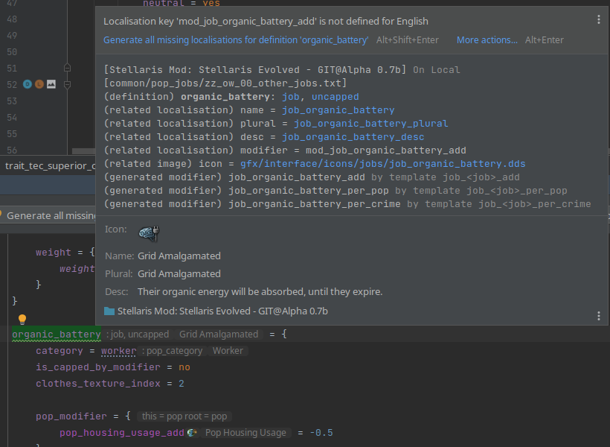The image size is (610, 447).
Task: Click the Pop Housing Usage modifier icon
Action: pos(191,432)
